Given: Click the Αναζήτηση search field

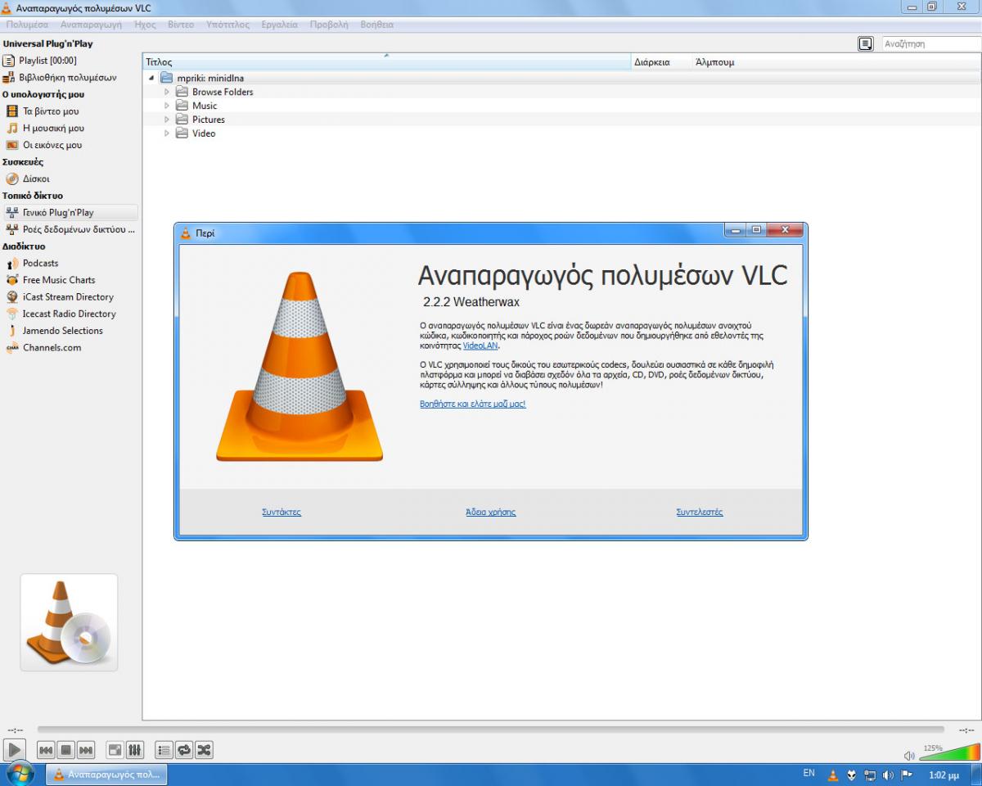Looking at the screenshot, I should click(931, 43).
